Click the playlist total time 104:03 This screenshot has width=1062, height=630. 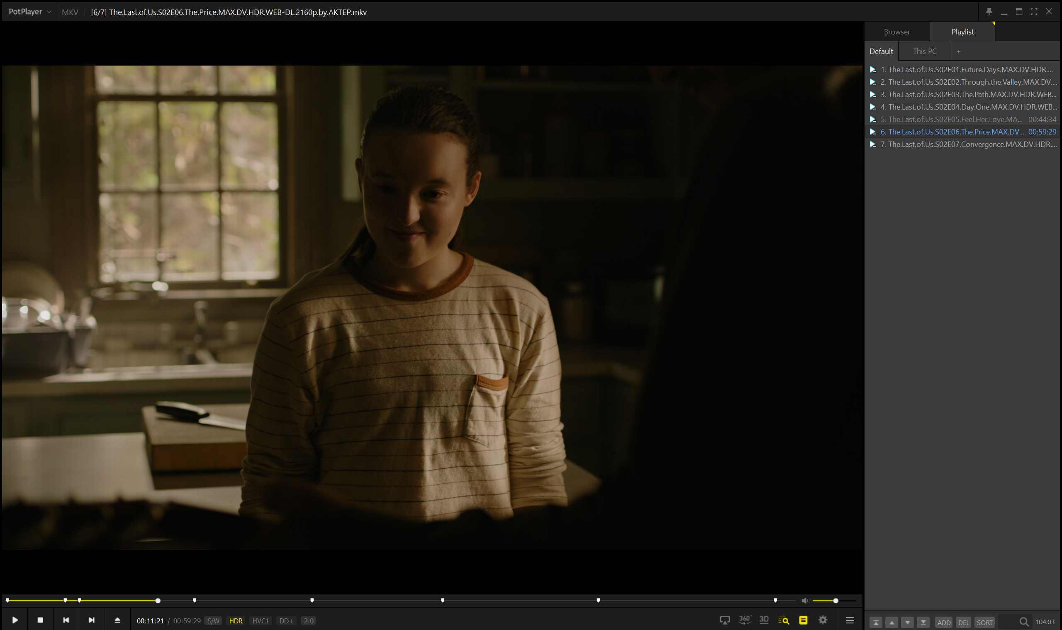(1045, 623)
